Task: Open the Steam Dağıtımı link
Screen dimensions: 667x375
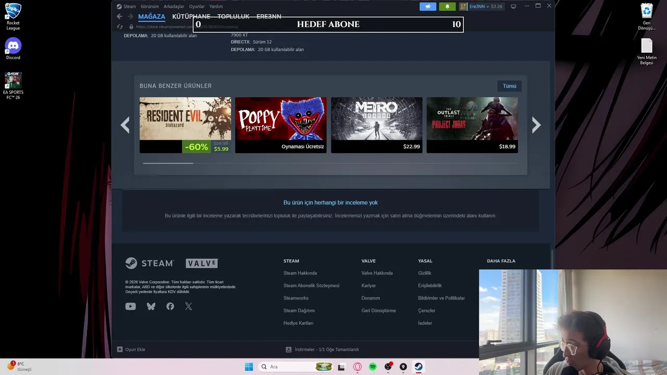Action: click(x=299, y=310)
